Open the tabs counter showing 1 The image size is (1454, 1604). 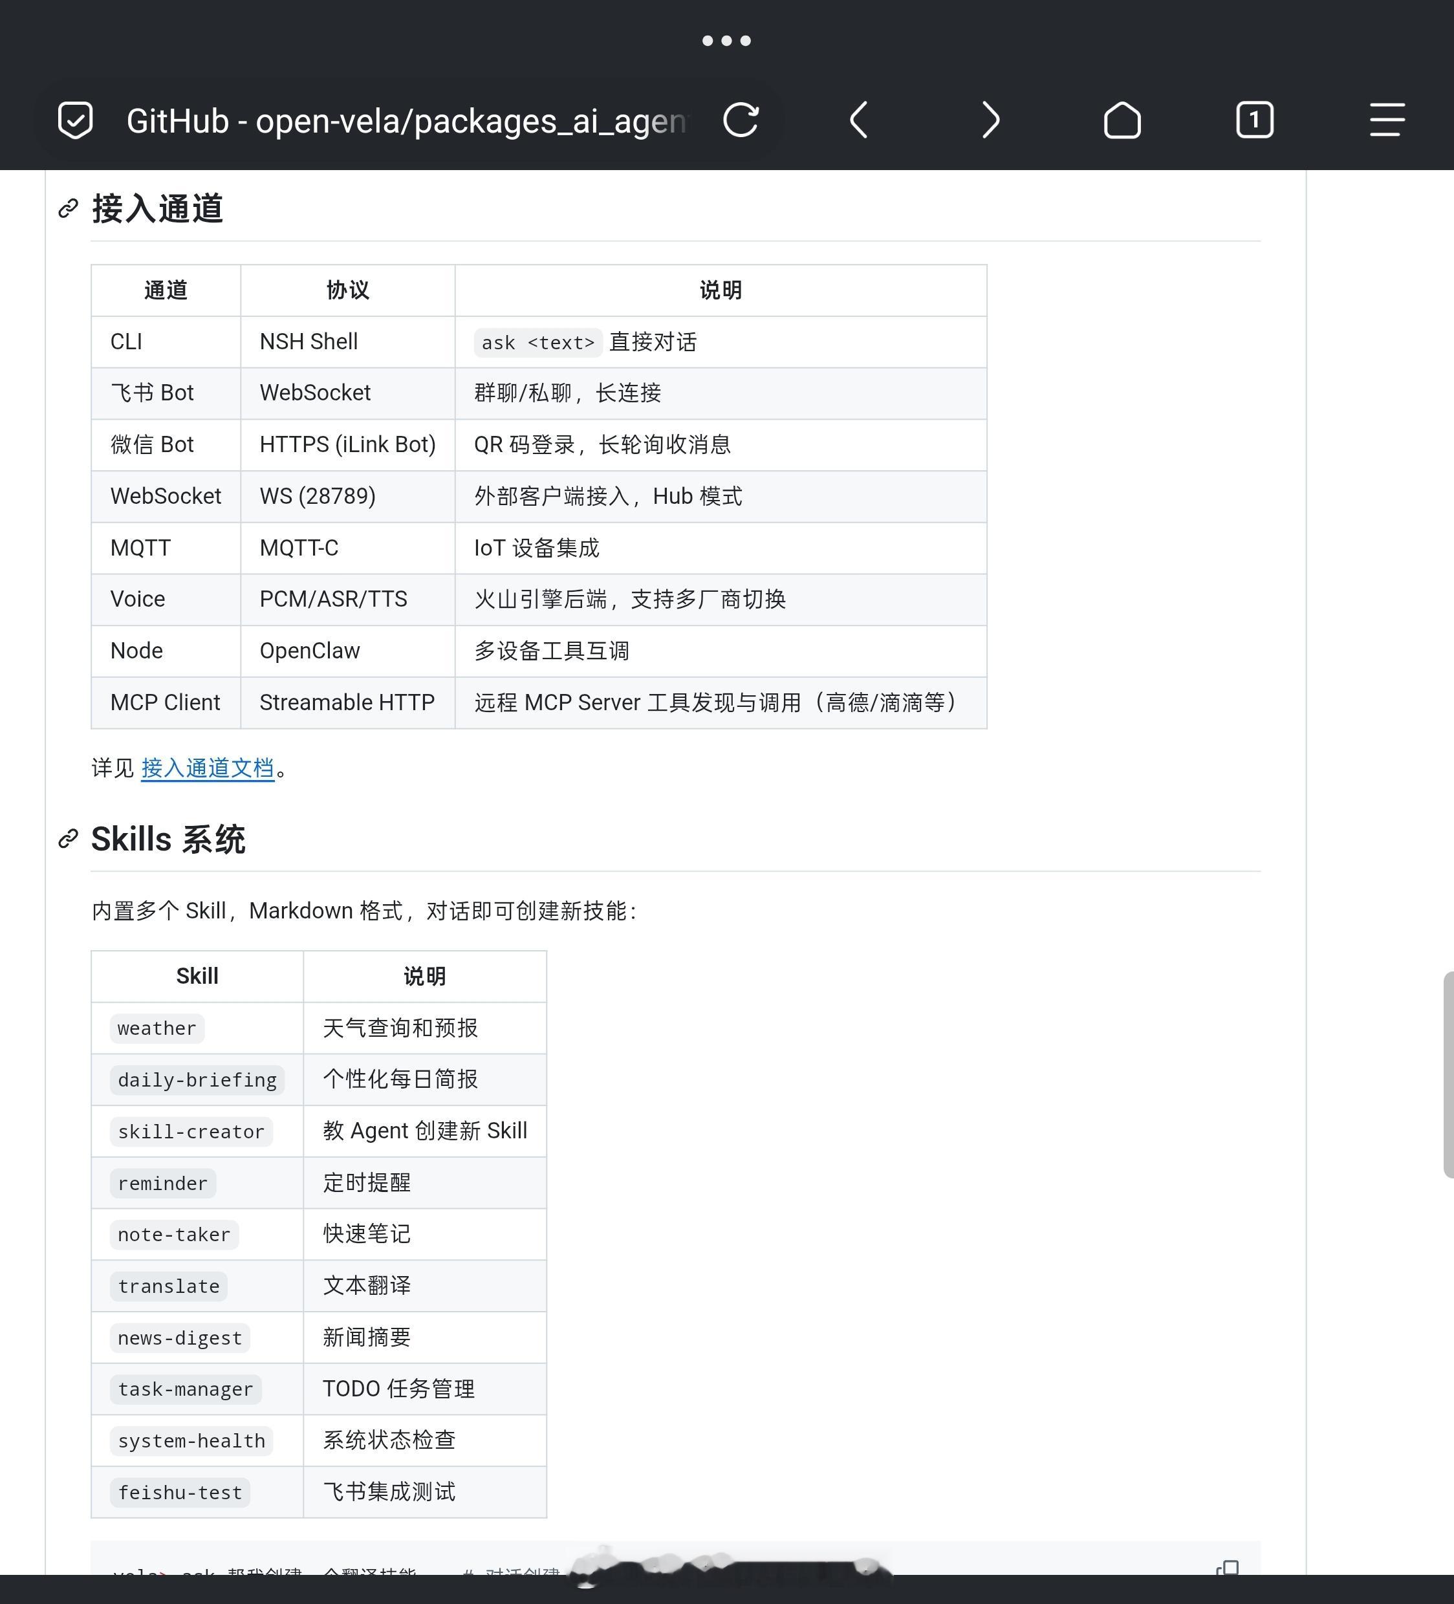[x=1254, y=120]
